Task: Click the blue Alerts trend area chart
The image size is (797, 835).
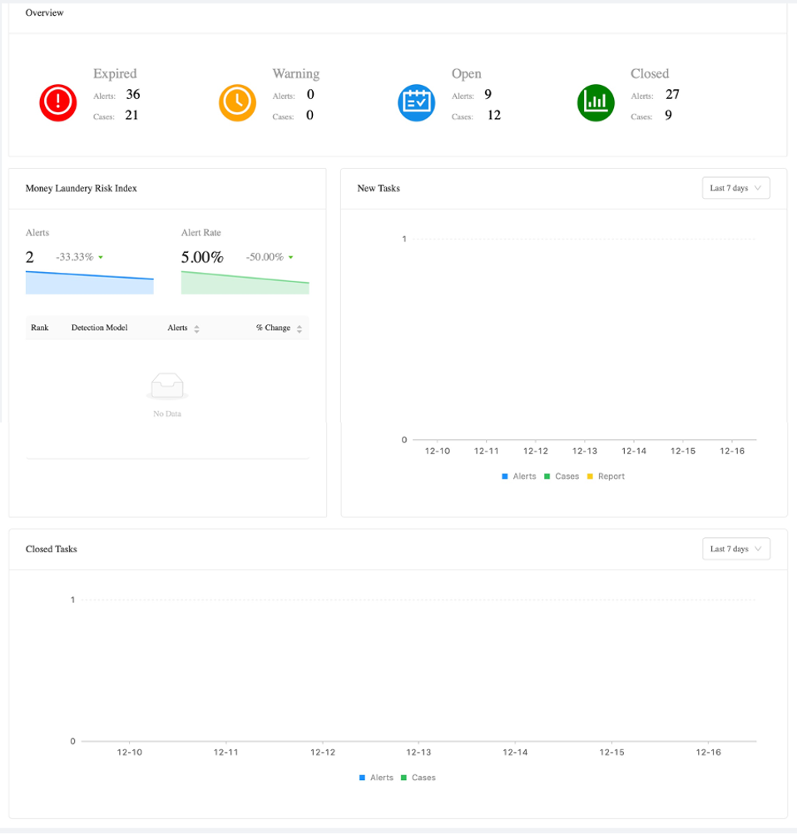Action: [90, 283]
